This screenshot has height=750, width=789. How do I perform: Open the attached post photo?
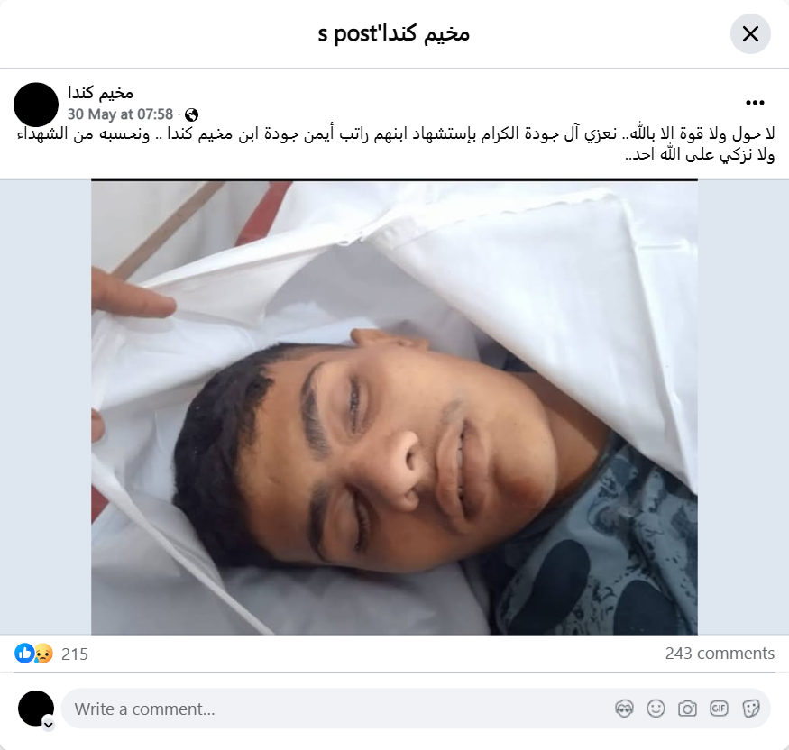(x=394, y=407)
